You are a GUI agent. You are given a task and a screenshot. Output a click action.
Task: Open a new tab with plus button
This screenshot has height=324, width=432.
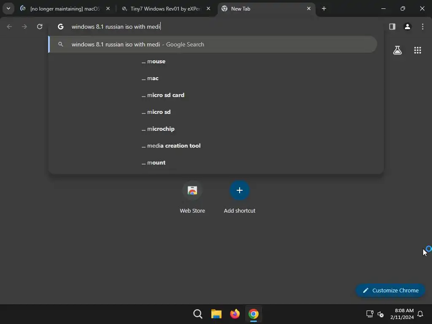pyautogui.click(x=324, y=8)
